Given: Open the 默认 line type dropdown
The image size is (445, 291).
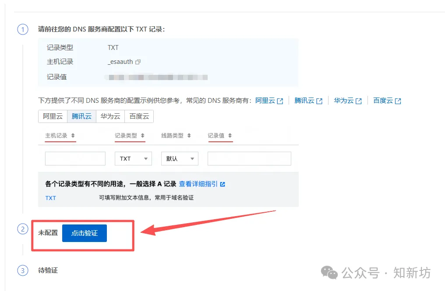Looking at the screenshot, I should 180,158.
